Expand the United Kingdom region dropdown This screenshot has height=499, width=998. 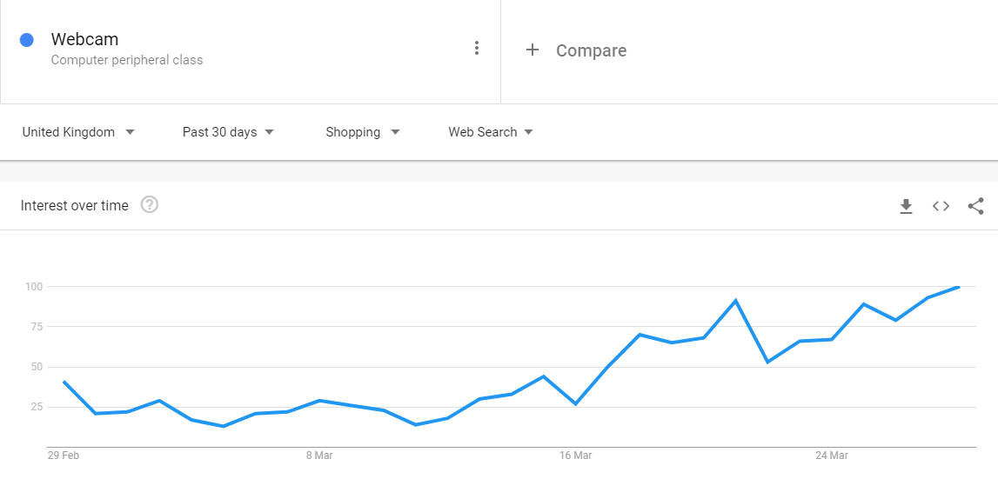(x=78, y=132)
